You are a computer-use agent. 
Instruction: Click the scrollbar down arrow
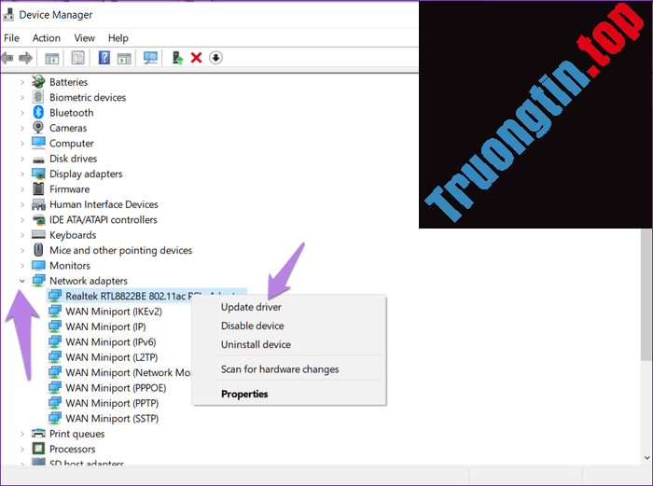point(646,457)
